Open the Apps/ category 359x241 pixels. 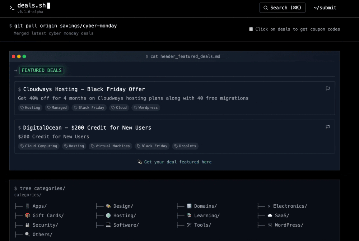[x=39, y=206]
